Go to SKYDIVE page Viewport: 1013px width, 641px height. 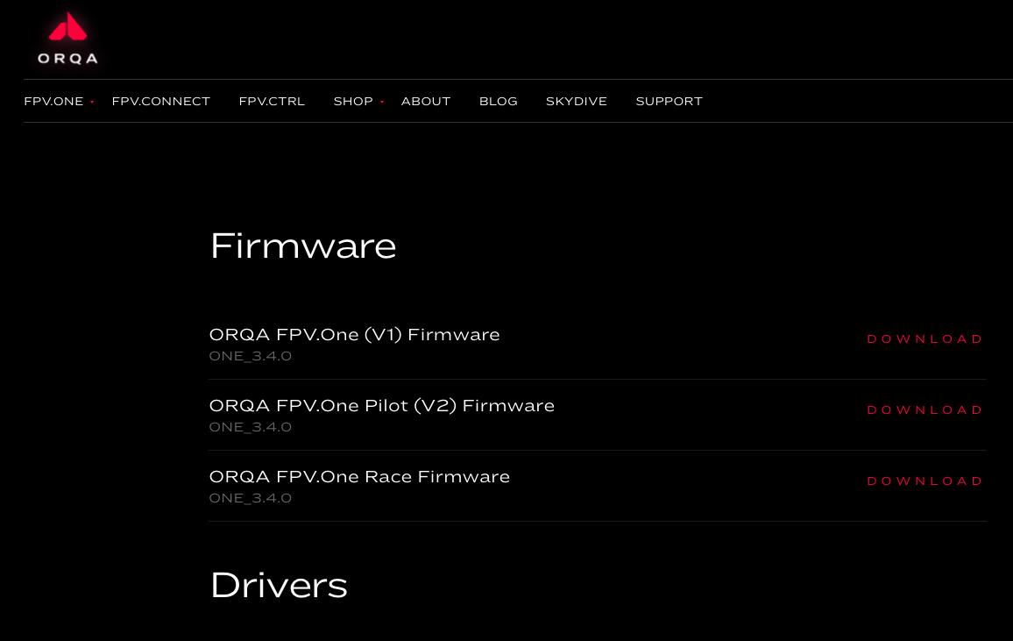point(577,102)
